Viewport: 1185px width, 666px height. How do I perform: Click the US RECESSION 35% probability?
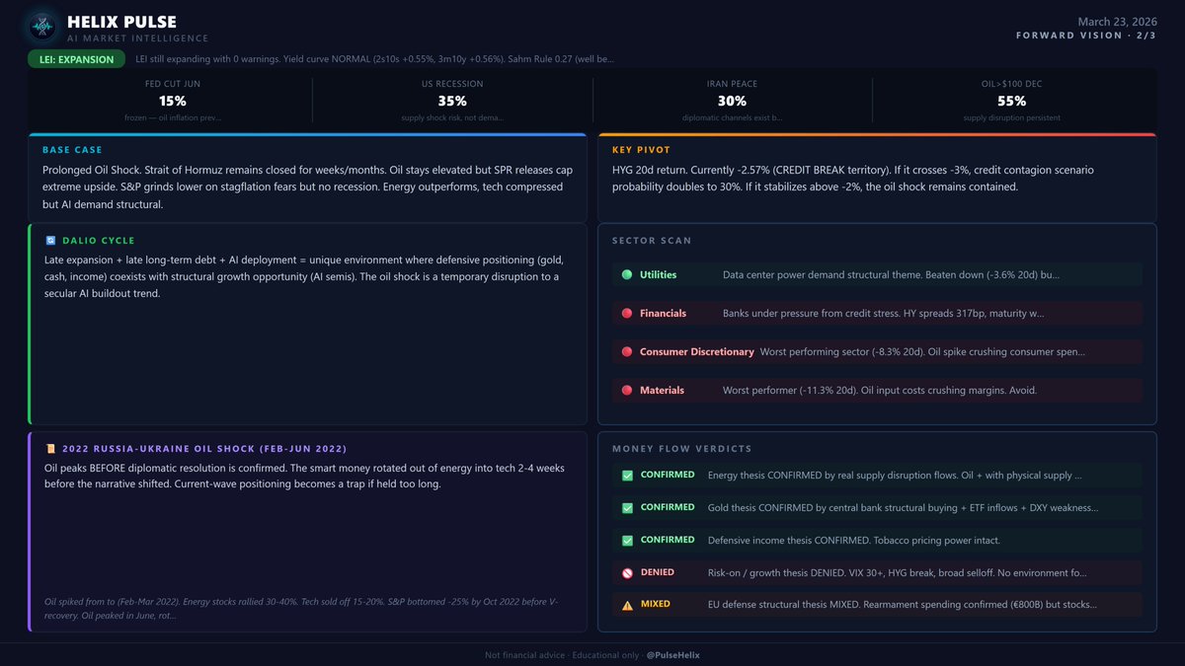coord(452,101)
